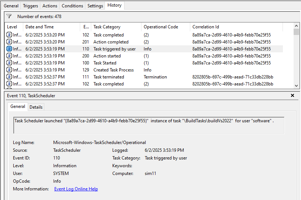This screenshot has width=301, height=200.
Task: Click the User value 'SYSTEM'
Action: point(61,173)
